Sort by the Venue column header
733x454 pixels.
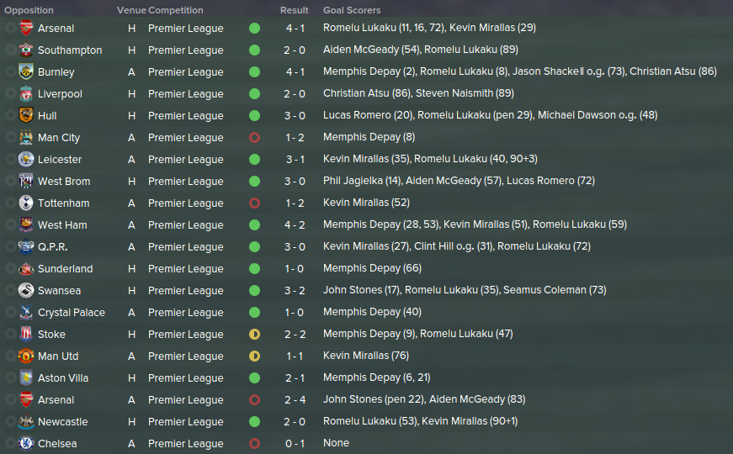click(x=131, y=10)
